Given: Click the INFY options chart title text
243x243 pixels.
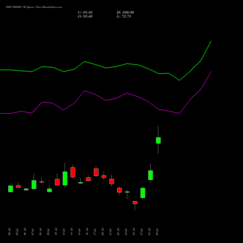Looking at the screenshot, I should coord(34,7).
